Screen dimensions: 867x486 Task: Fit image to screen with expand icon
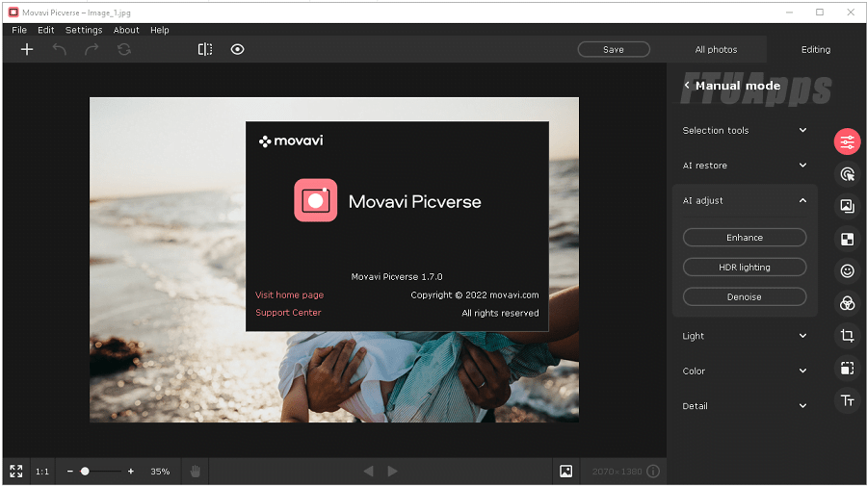point(16,472)
